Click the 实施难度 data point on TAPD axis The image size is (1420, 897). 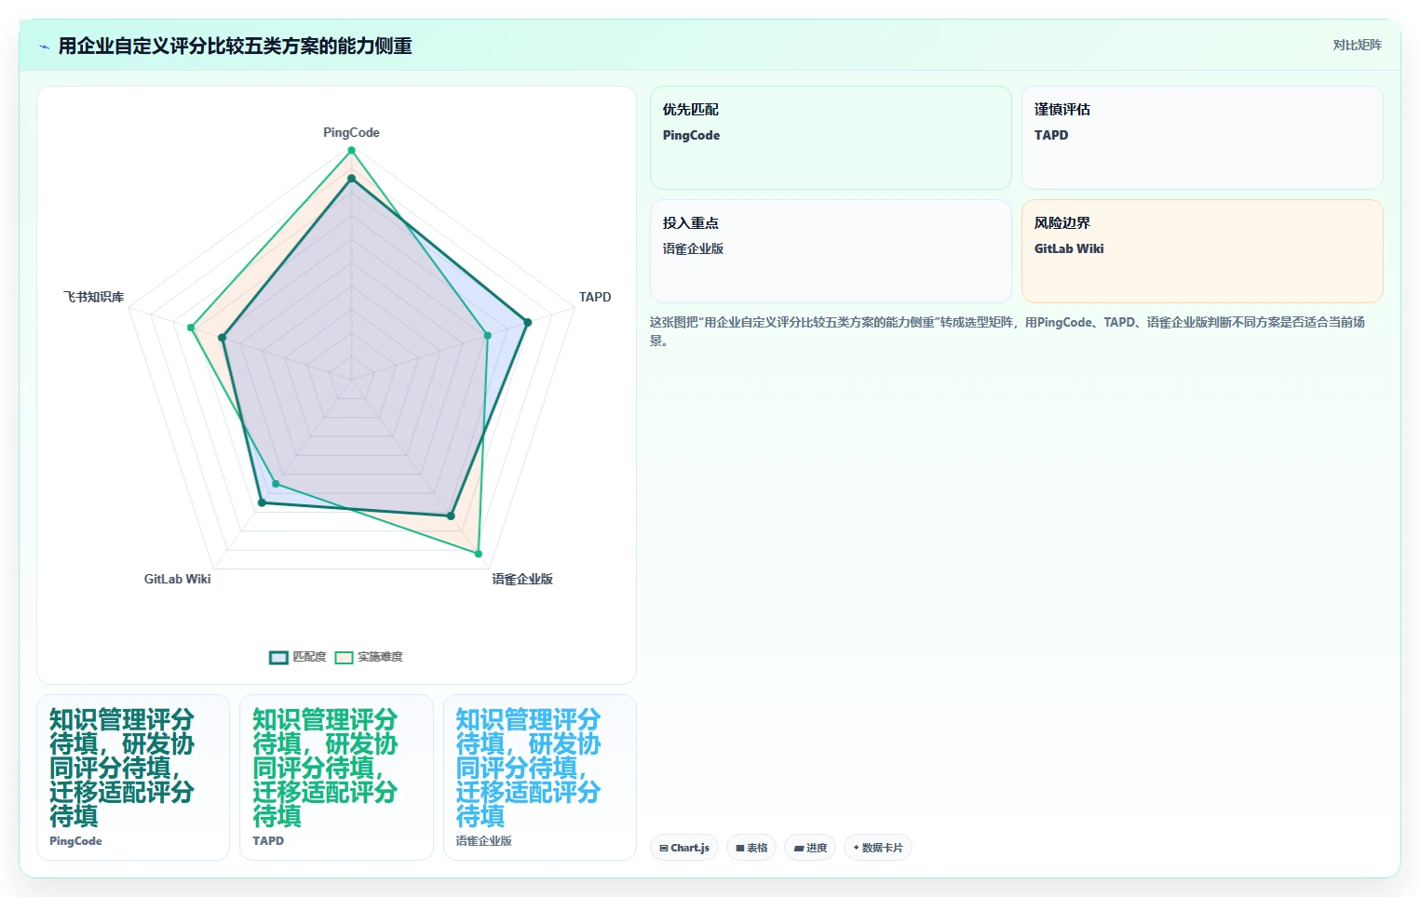point(487,335)
